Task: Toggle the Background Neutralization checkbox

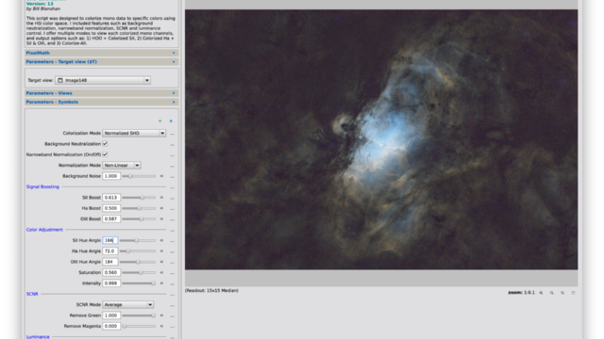Action: click(x=105, y=144)
